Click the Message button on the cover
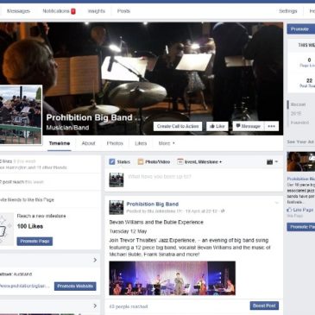 [x=249, y=126]
